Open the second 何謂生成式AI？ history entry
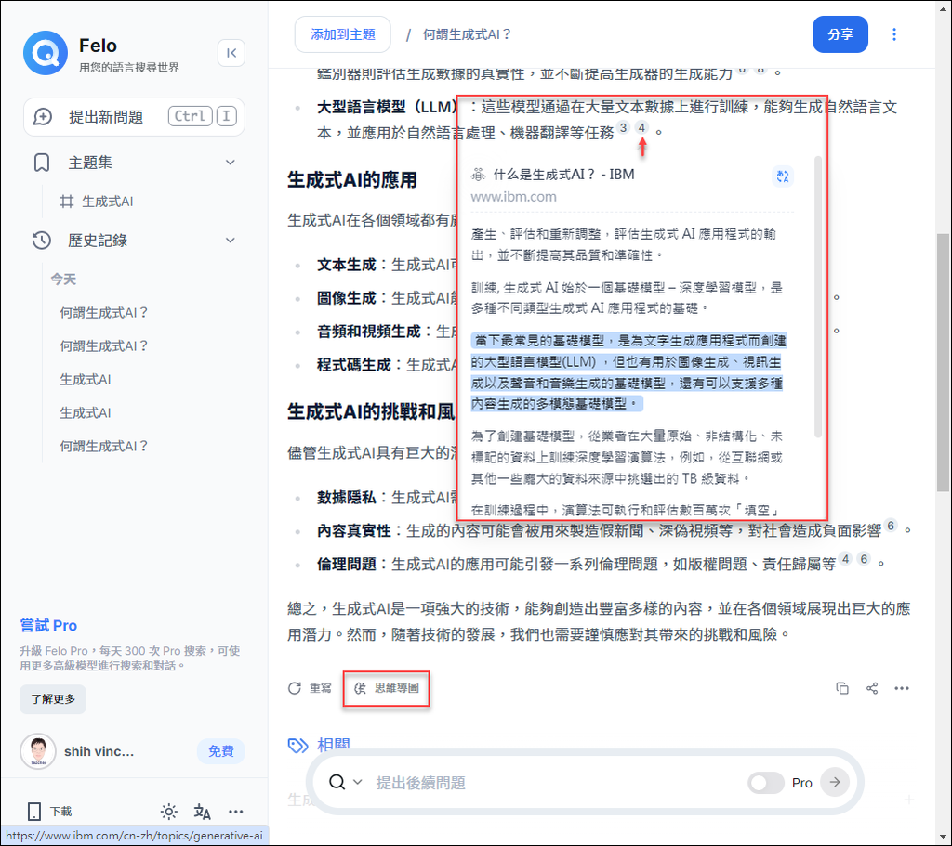The image size is (952, 846). click(104, 346)
